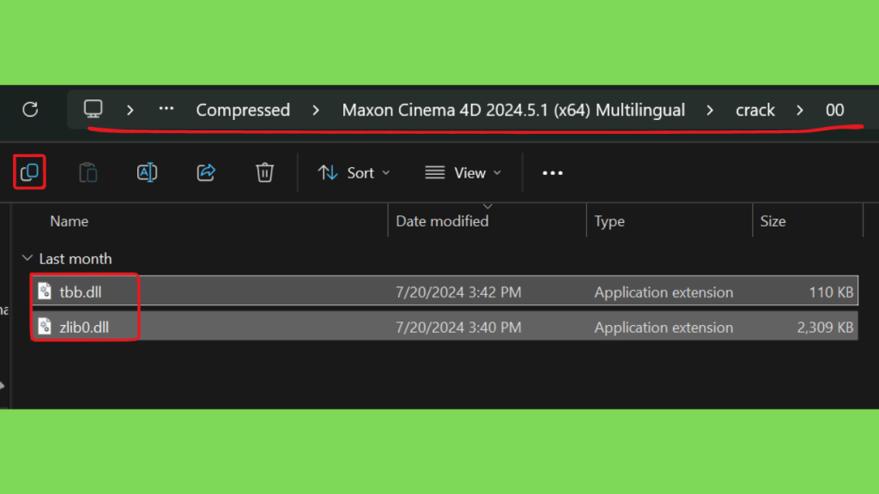Click the zlib0.dll file icon
The image size is (879, 494).
point(45,327)
